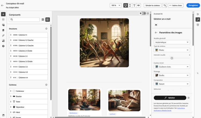This screenshot has height=118, width=201.
Task: Click the undo arrow button
Action: 165,5
